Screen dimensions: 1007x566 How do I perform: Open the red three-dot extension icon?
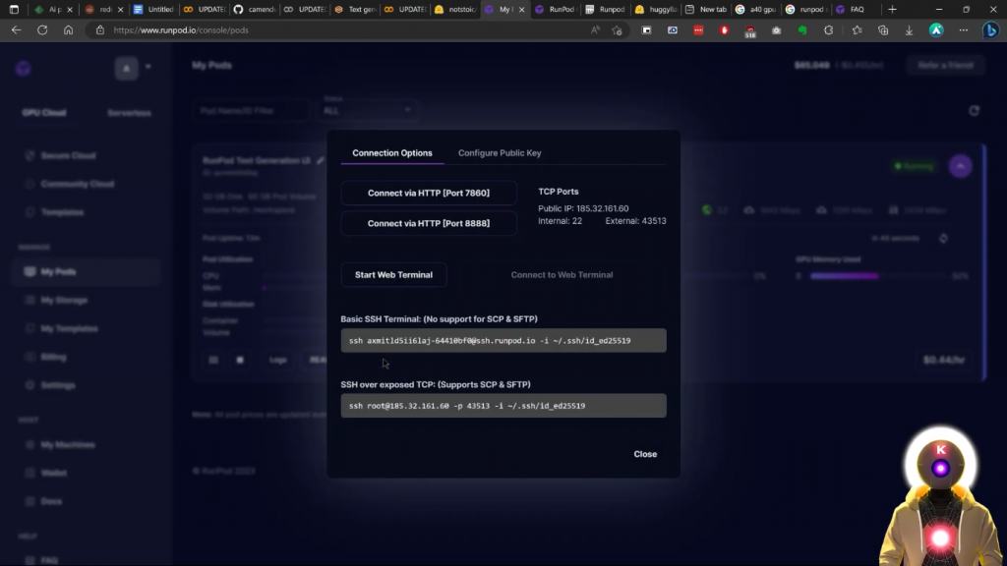coord(698,30)
